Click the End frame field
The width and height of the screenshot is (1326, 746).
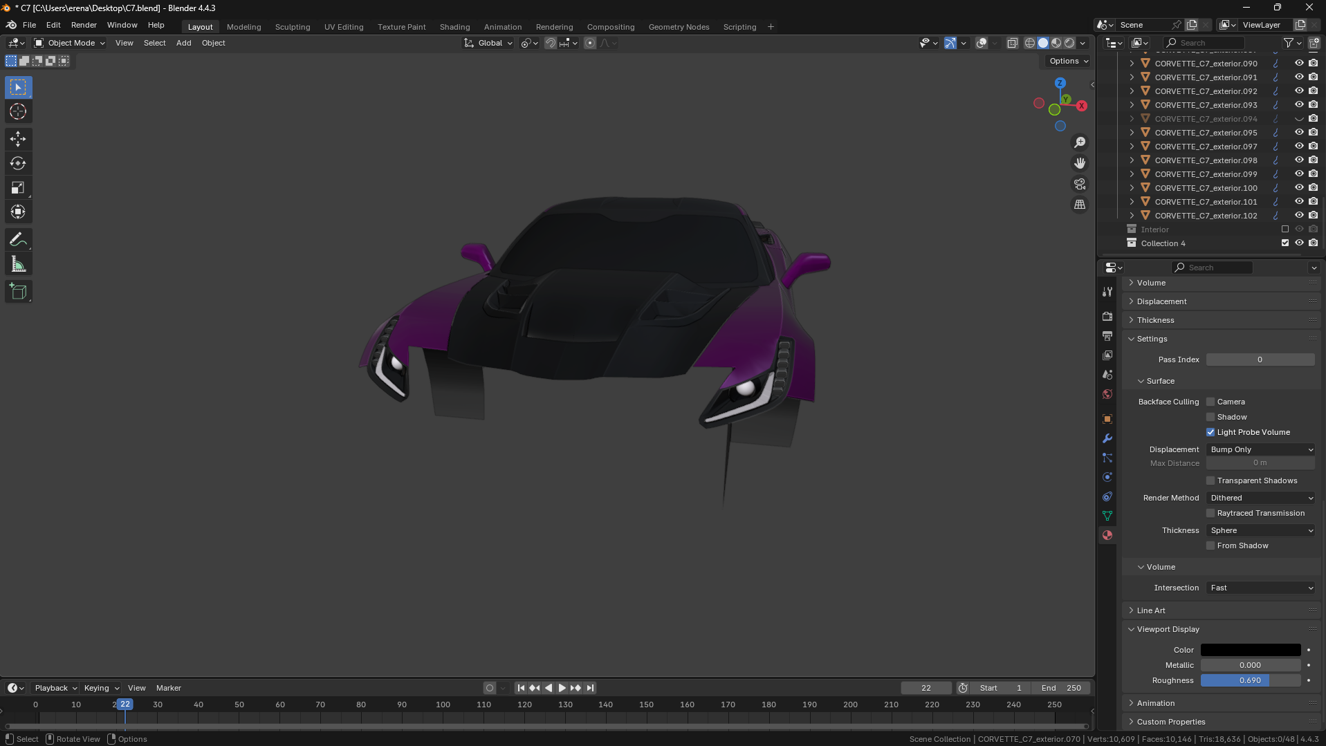point(1061,688)
